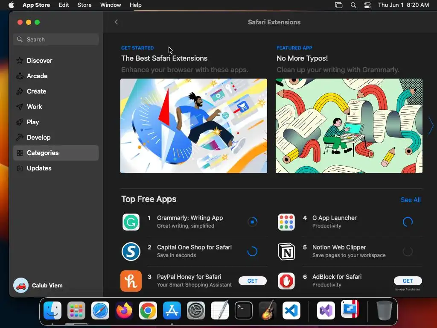The height and width of the screenshot is (328, 437).
Task: Open the Trash in the Dock
Action: pos(385,310)
